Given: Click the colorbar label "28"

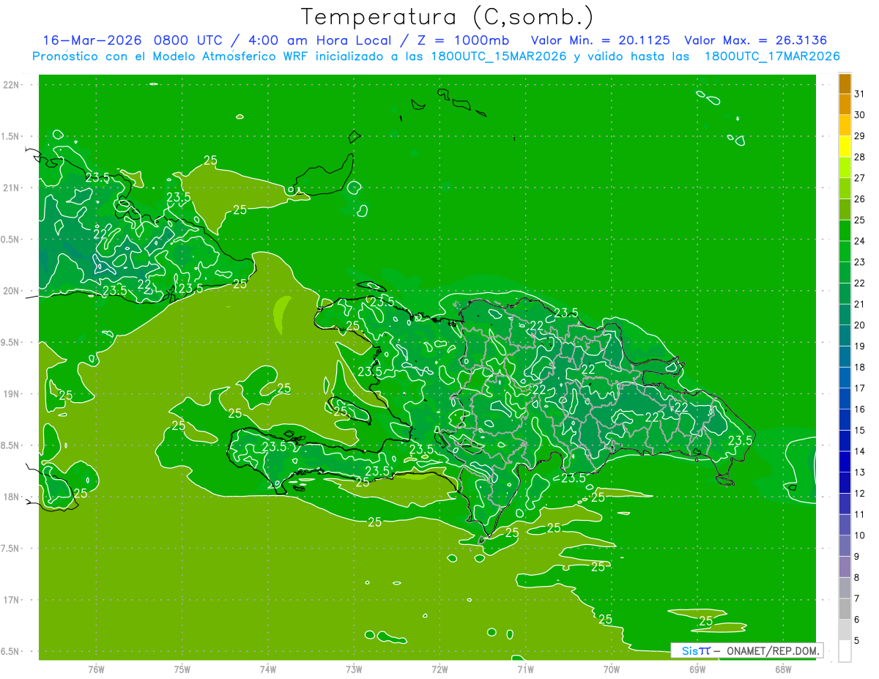Looking at the screenshot, I should tap(859, 157).
